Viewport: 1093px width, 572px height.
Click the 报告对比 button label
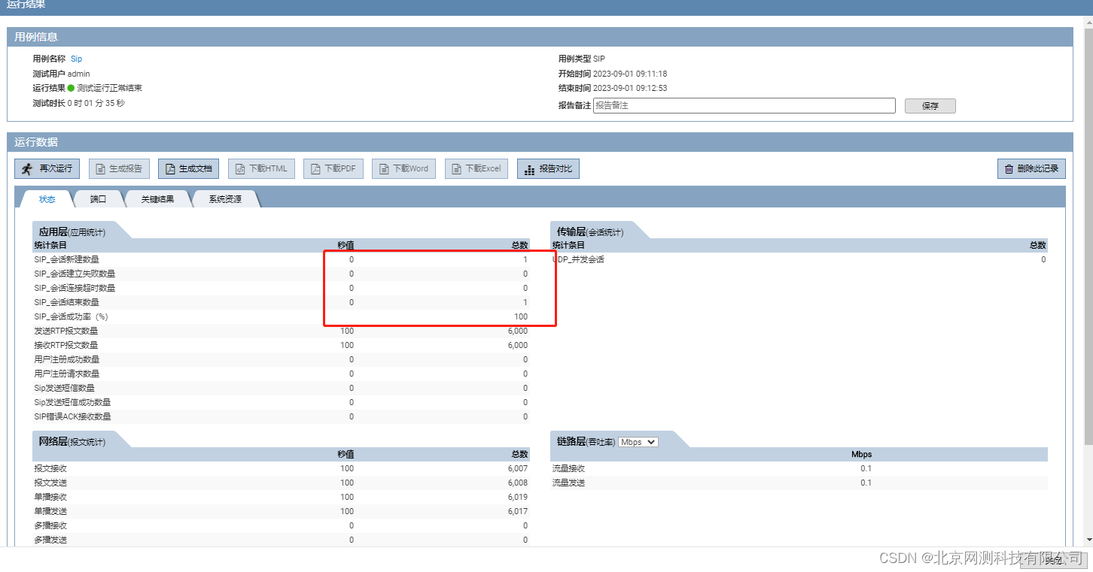click(556, 169)
